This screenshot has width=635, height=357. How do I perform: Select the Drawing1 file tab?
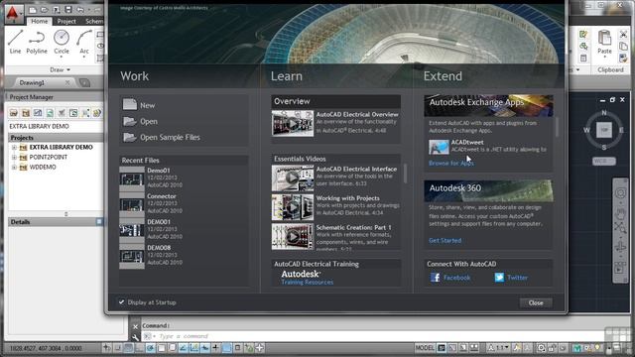click(32, 82)
